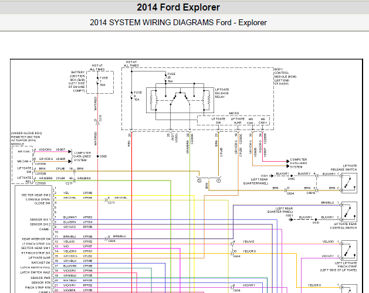Select the Body Control Module (BCM) label
Viewport: 369px width, 293px height.
click(x=285, y=76)
